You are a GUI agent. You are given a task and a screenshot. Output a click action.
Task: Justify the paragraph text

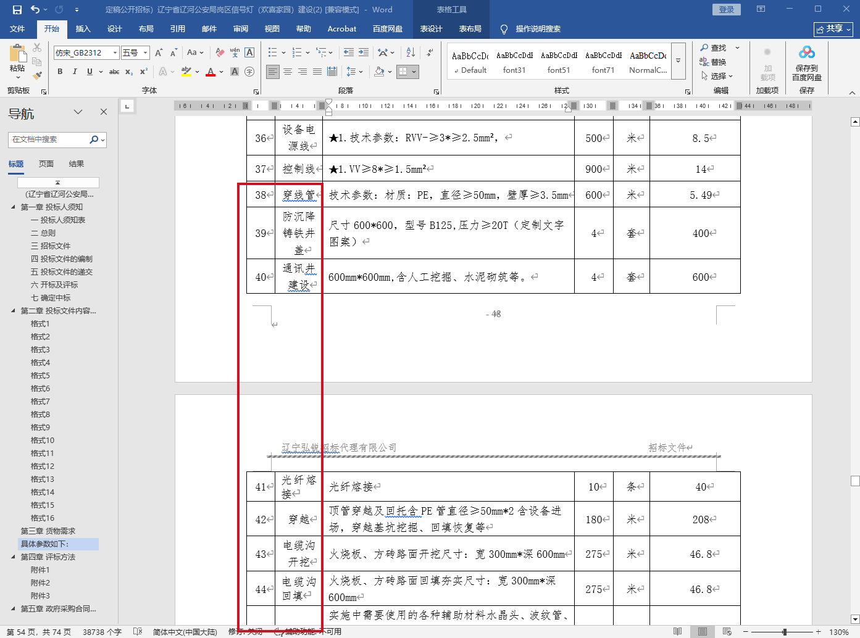tap(317, 72)
